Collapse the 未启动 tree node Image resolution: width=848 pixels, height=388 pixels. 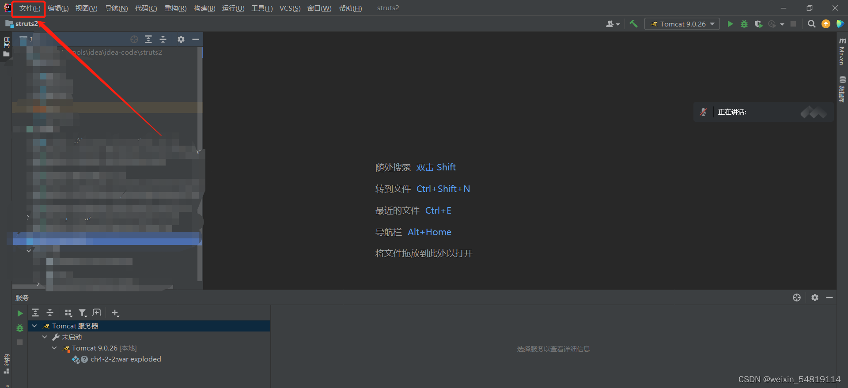45,337
